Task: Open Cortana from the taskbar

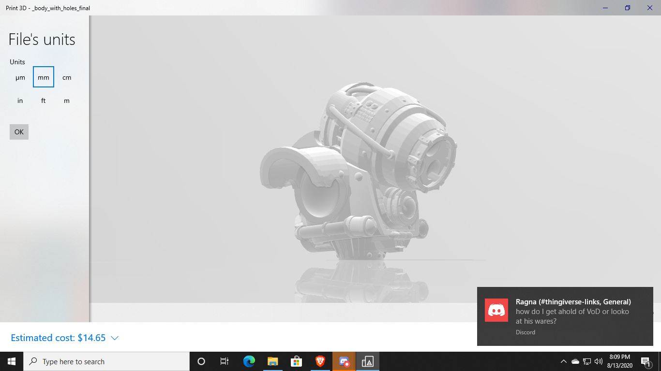Action: click(x=201, y=361)
